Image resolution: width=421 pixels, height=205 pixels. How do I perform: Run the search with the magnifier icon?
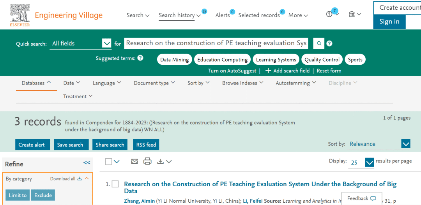[319, 43]
